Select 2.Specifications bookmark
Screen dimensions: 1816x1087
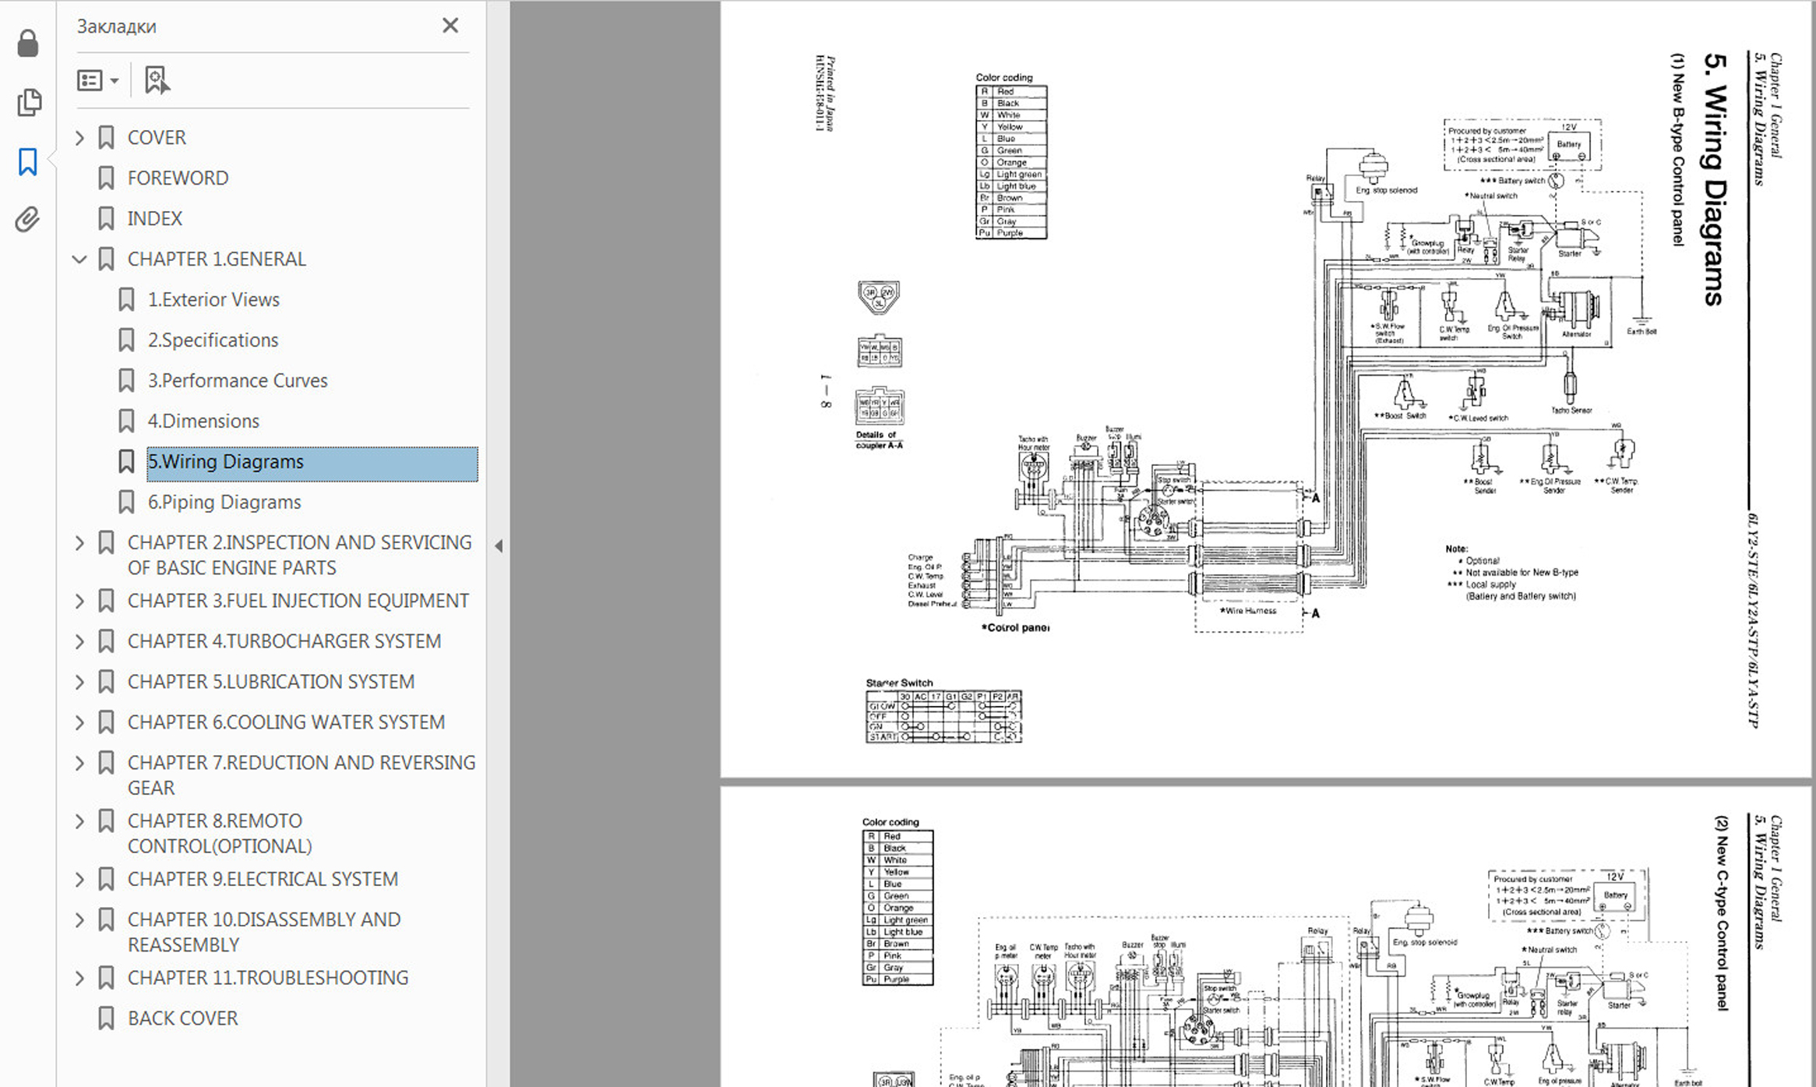tap(213, 341)
